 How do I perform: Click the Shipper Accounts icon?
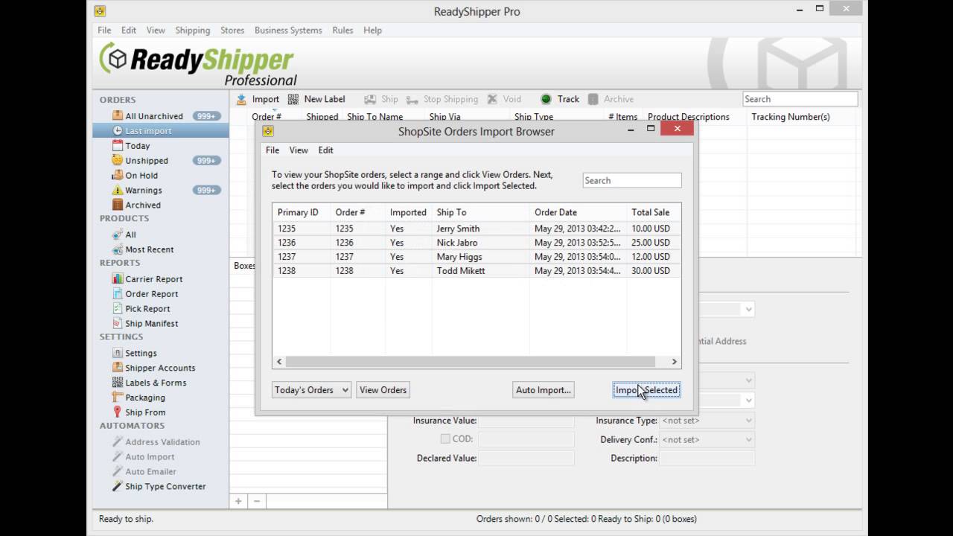(x=118, y=368)
